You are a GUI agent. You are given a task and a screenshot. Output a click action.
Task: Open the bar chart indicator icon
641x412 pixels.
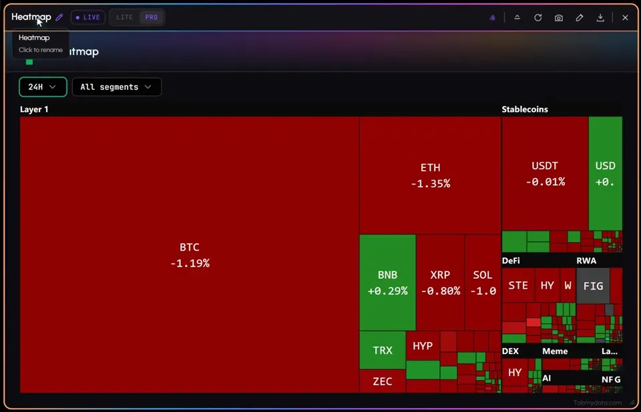click(x=492, y=17)
